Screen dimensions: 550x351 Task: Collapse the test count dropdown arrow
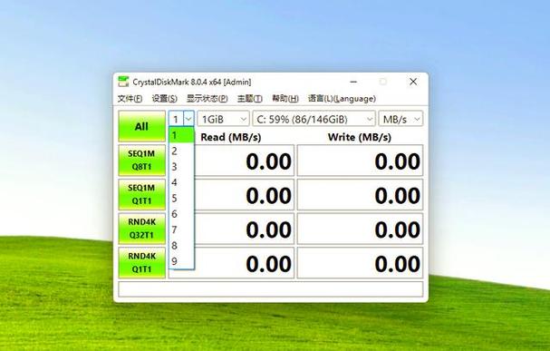coord(188,119)
